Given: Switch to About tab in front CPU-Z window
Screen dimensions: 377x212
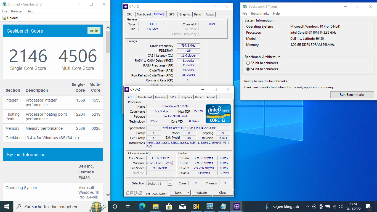Looking at the screenshot, I should [x=211, y=97].
